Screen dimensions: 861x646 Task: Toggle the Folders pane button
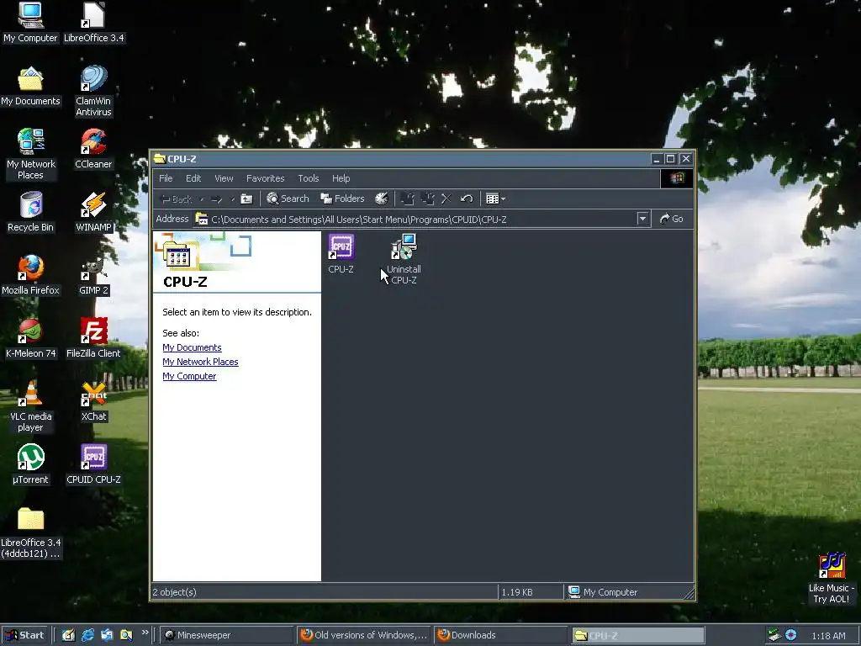click(x=342, y=199)
